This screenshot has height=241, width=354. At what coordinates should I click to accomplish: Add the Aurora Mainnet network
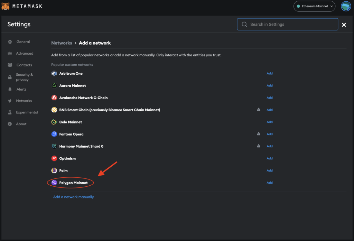point(270,86)
